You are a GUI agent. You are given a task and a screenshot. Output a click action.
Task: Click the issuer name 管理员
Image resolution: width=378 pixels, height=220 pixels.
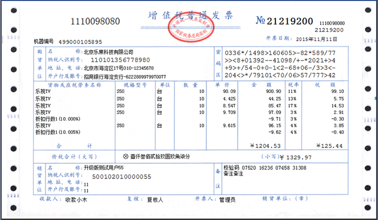pyautogui.click(x=227, y=200)
